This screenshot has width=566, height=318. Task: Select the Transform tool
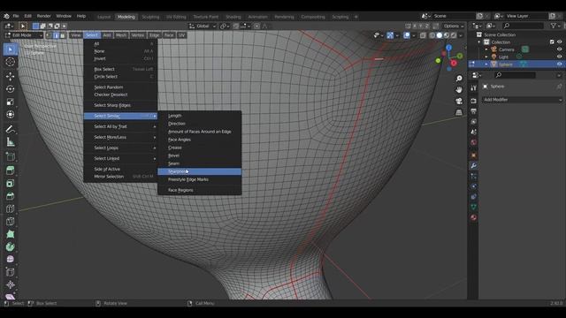10,115
